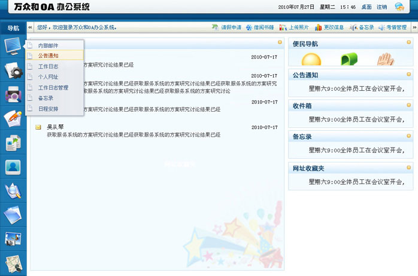The width and height of the screenshot is (418, 276).
Task: Open the user contact sidebar icon
Action: (13, 167)
